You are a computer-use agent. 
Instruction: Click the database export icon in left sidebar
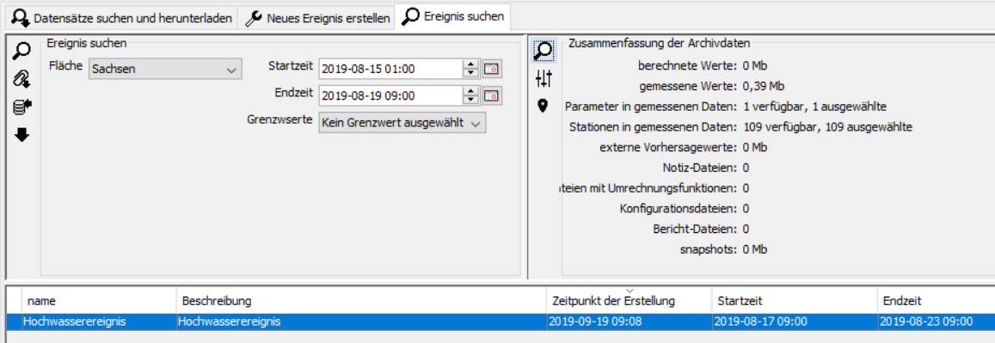[22, 107]
